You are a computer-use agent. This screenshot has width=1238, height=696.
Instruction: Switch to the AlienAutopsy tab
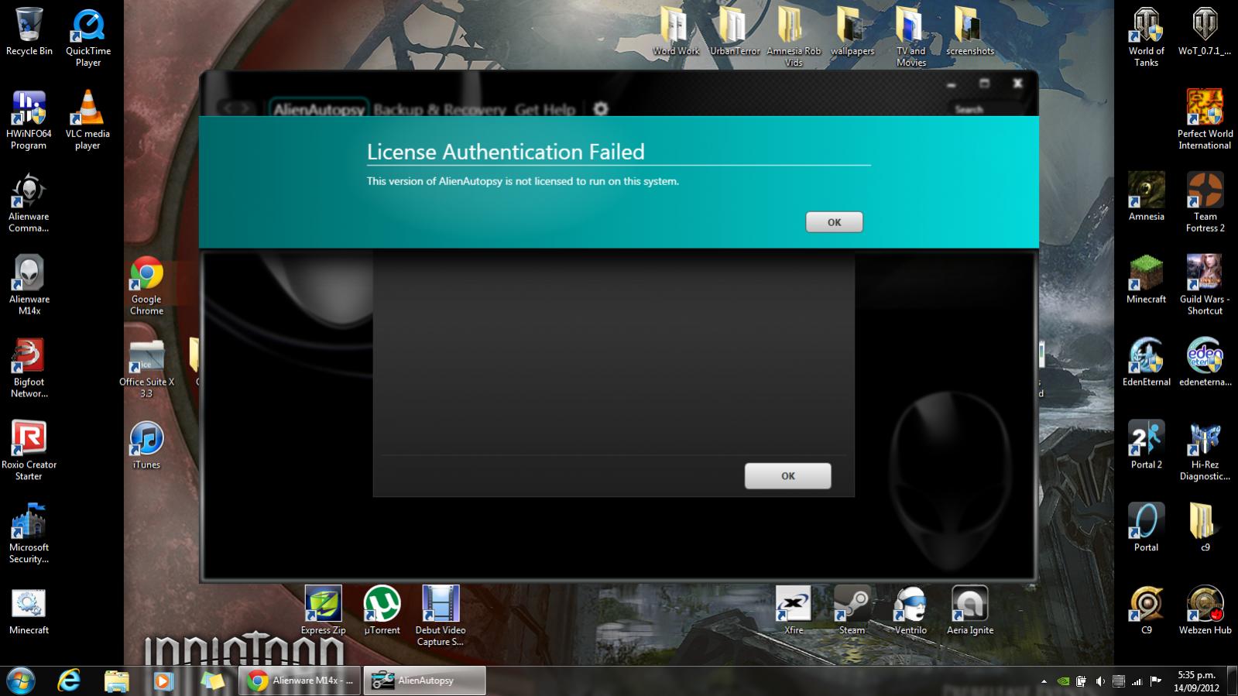318,110
